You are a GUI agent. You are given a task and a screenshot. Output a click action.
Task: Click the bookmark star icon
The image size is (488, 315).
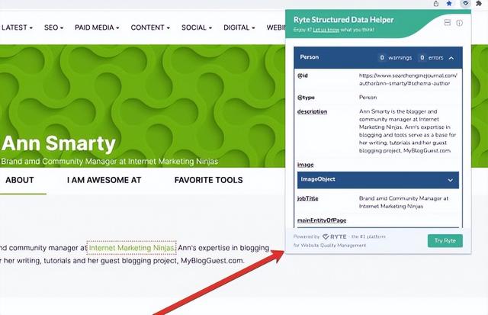coord(449,3)
